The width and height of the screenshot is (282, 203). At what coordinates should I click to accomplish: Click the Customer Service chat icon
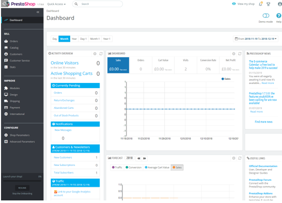point(6,60)
